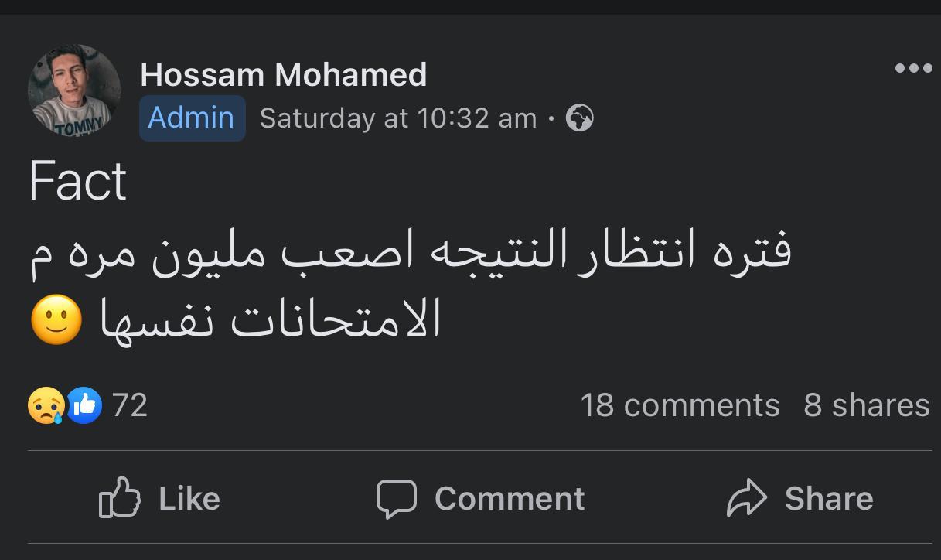Click the thumbs-up outline icon beside Like
The height and width of the screenshot is (560, 941).
(120, 497)
